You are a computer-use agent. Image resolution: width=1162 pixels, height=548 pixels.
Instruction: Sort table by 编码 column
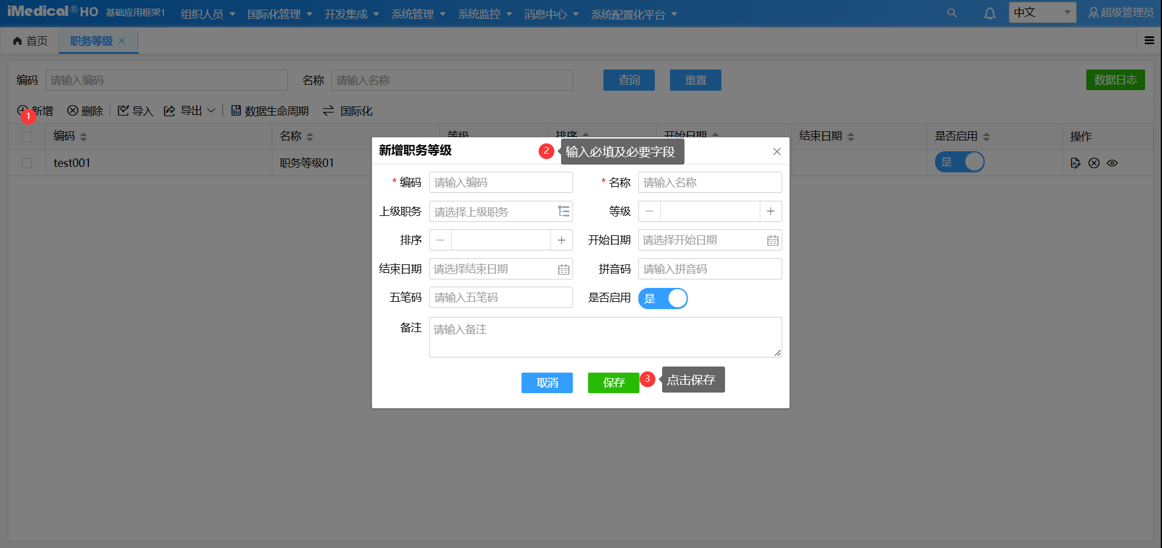pos(84,137)
